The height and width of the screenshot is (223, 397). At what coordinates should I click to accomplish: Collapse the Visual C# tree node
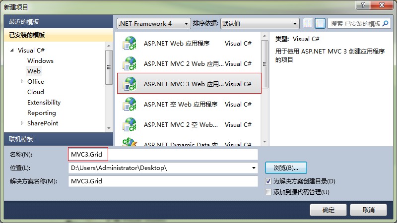[x=12, y=50]
